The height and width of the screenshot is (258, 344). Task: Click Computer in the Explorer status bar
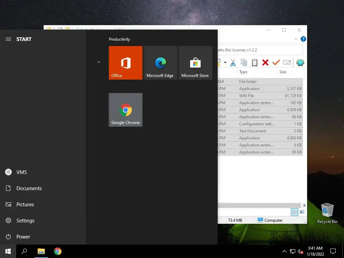[270, 220]
